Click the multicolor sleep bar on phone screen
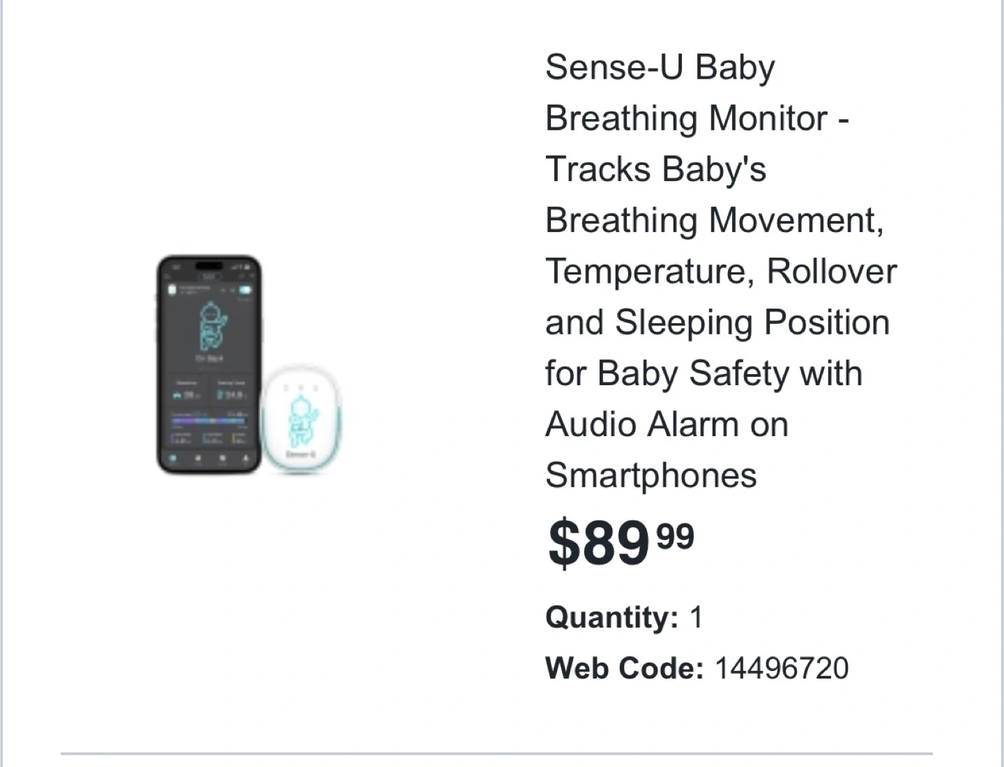 point(209,419)
